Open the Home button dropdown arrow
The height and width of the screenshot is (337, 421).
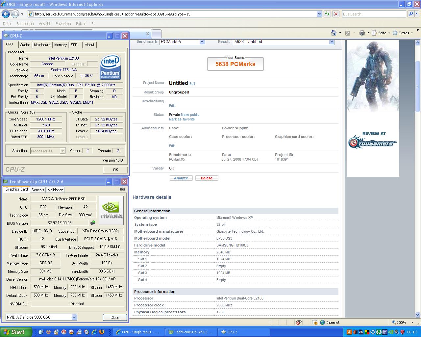pyautogui.click(x=340, y=33)
